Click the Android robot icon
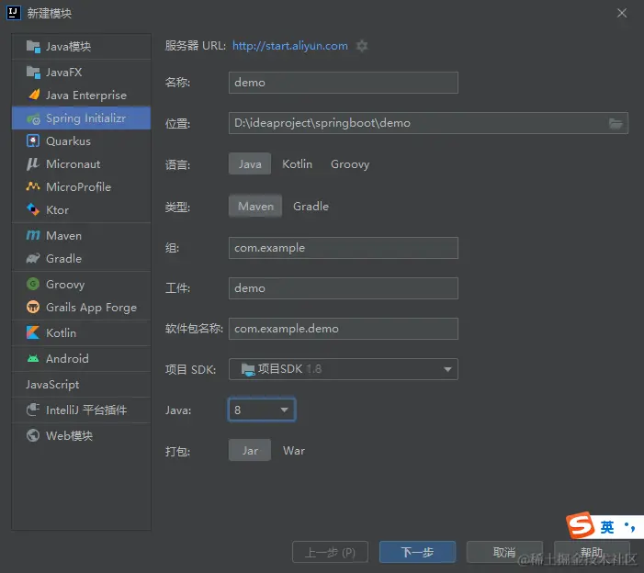The height and width of the screenshot is (573, 644). [x=33, y=358]
